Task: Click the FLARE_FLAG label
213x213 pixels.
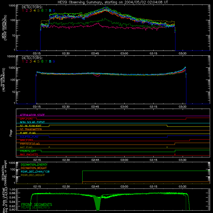Action: [x=28, y=133]
